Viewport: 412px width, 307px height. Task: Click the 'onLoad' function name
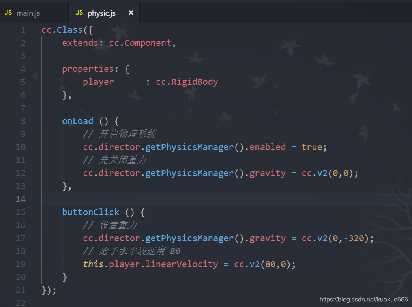pos(77,121)
